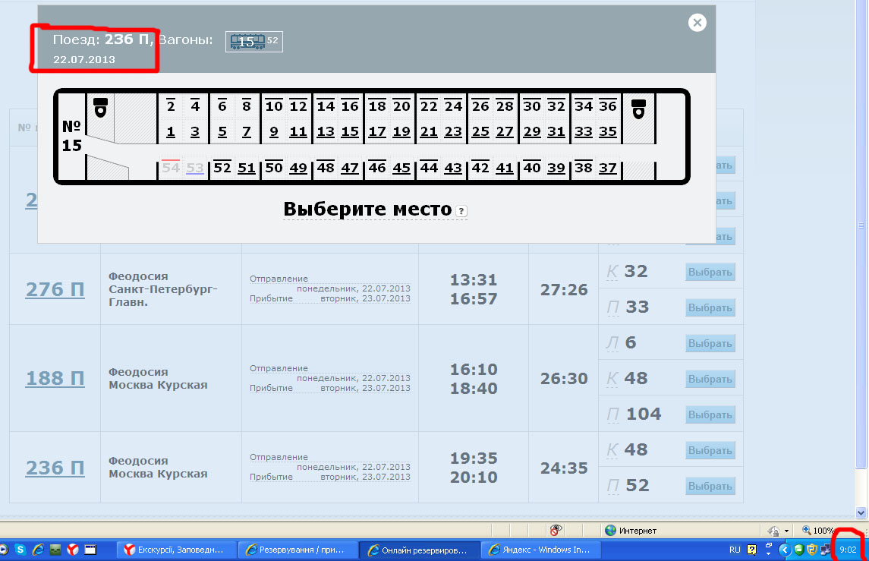This screenshot has height=561, width=869.
Task: Click the Internet zone globe in status bar
Action: [x=610, y=530]
